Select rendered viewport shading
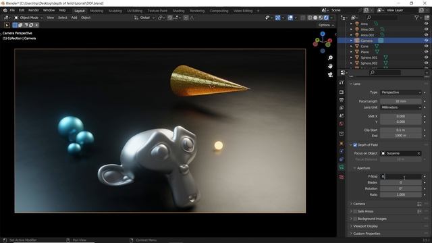Screen dimensions: 432x243 click(326, 18)
